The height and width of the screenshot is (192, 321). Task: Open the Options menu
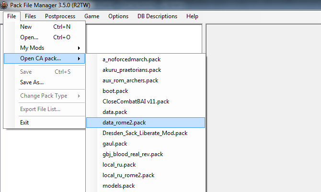pos(118,16)
